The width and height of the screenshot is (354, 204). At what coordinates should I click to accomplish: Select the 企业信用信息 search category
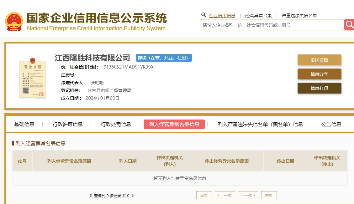tap(222, 16)
